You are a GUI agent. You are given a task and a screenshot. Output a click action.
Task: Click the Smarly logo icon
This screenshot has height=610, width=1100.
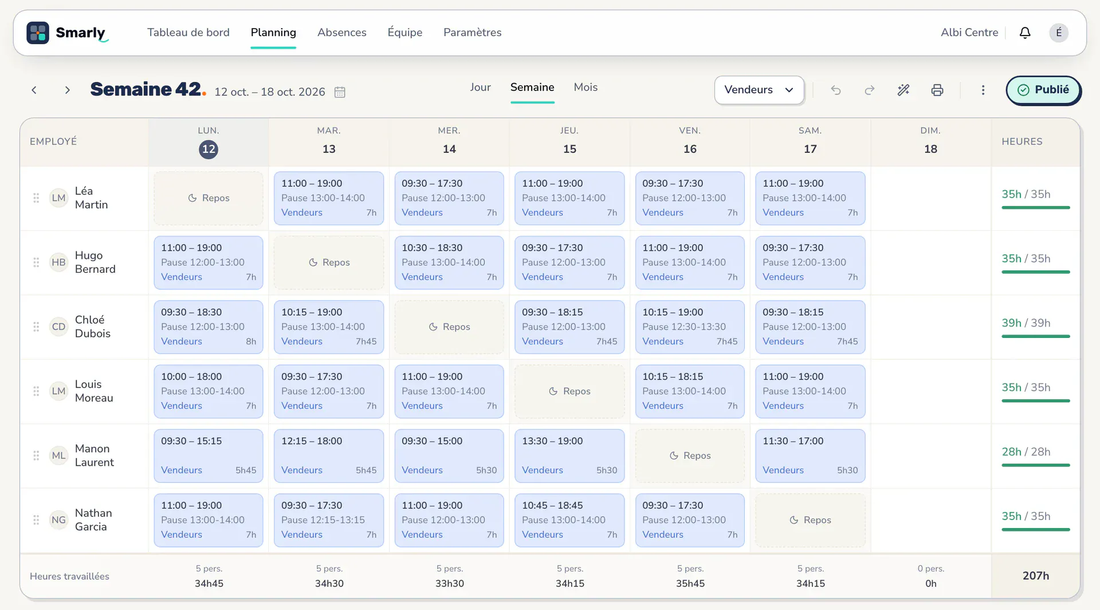pos(38,33)
